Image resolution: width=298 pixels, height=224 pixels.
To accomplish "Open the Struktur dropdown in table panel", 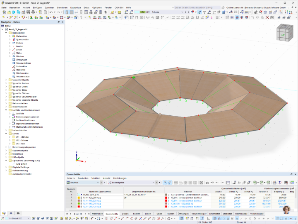I will (98, 183).
